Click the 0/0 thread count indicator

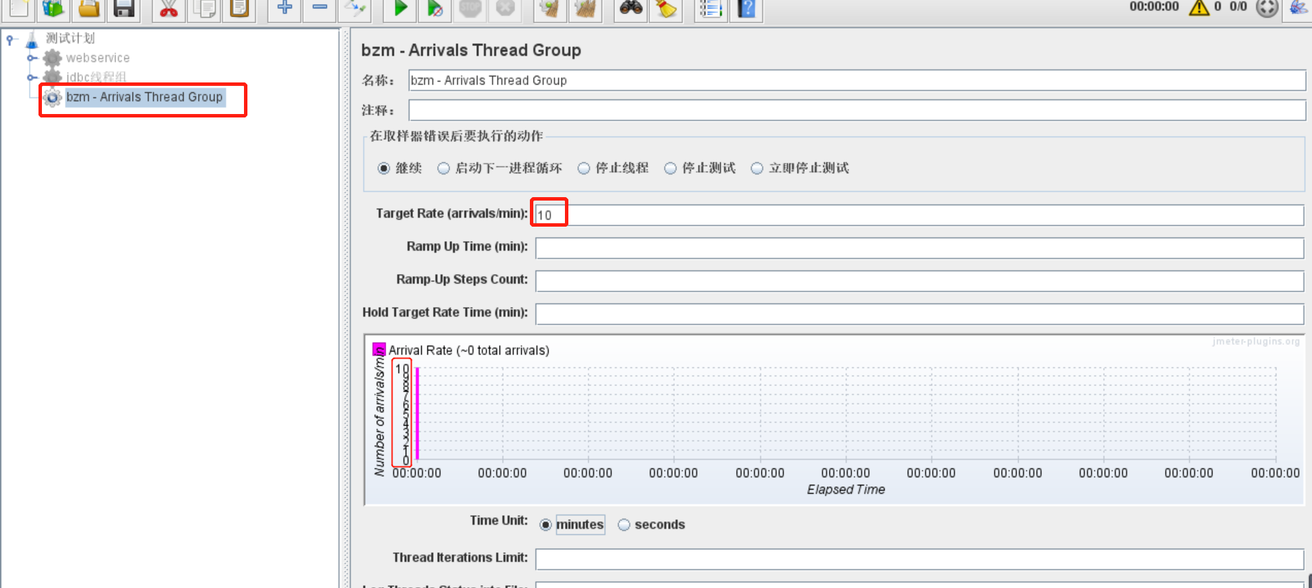(x=1238, y=7)
